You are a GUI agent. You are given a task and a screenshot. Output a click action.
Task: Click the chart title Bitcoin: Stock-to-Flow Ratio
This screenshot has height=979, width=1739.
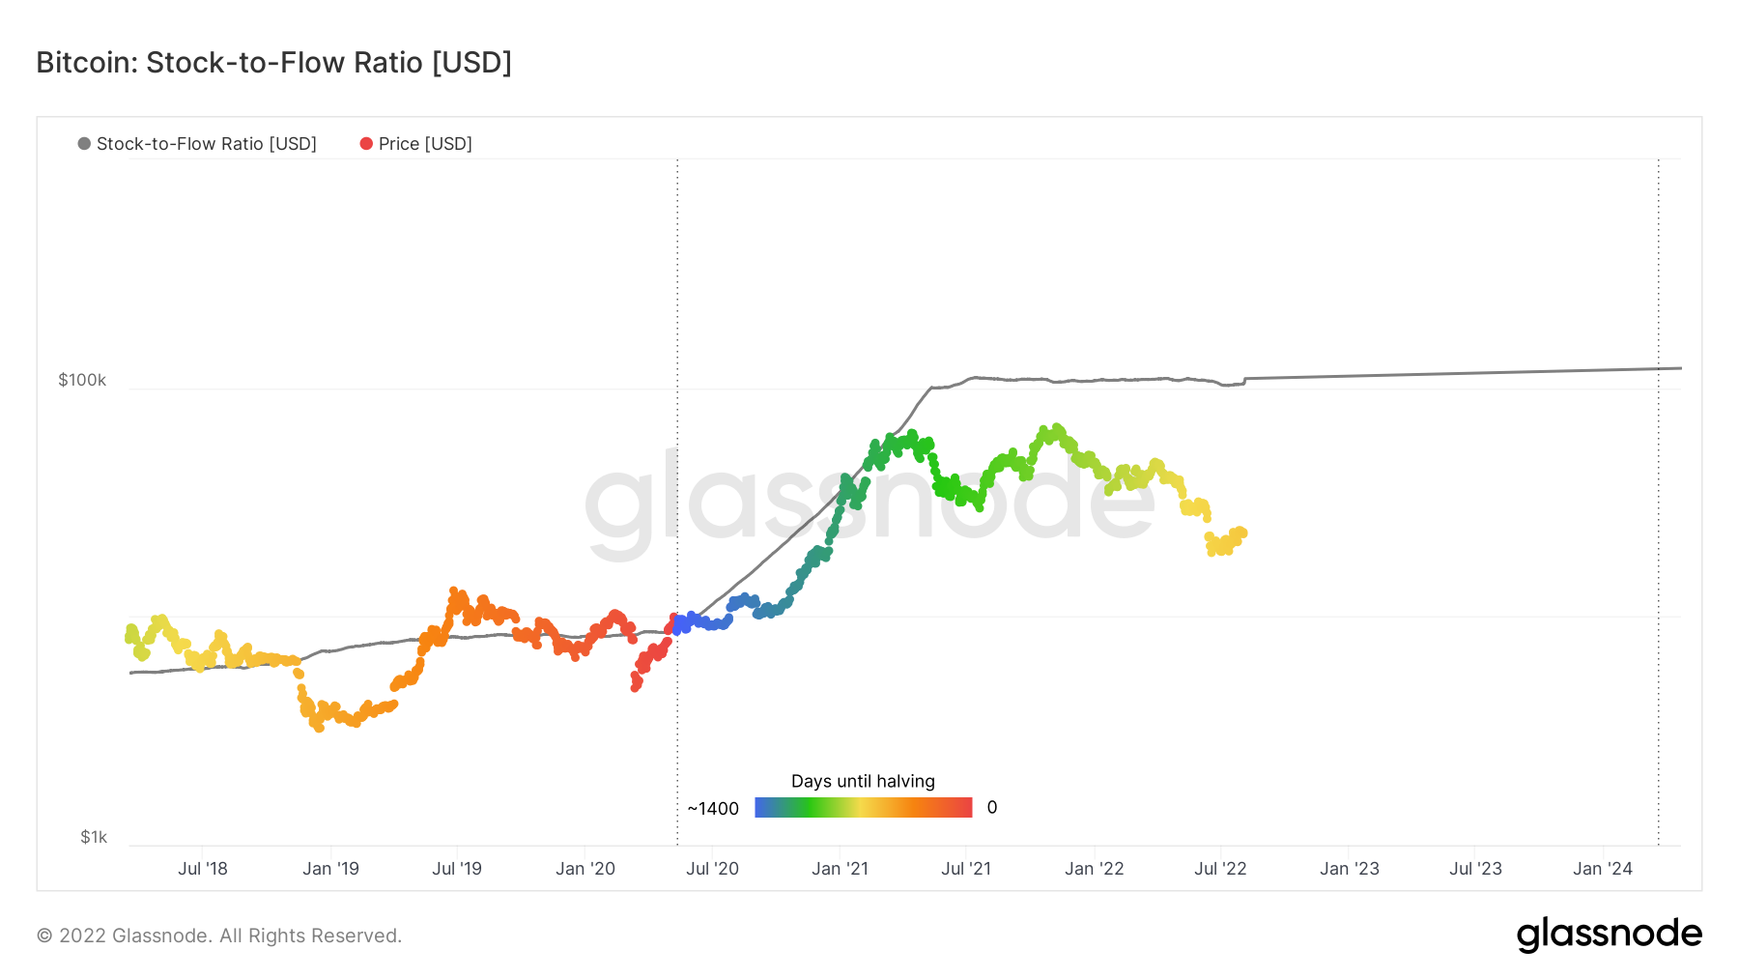coord(273,63)
